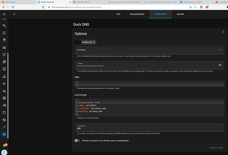Viewport: 228px width, 155px height.
Task: Select the Configuration tab
Action: coord(160,14)
